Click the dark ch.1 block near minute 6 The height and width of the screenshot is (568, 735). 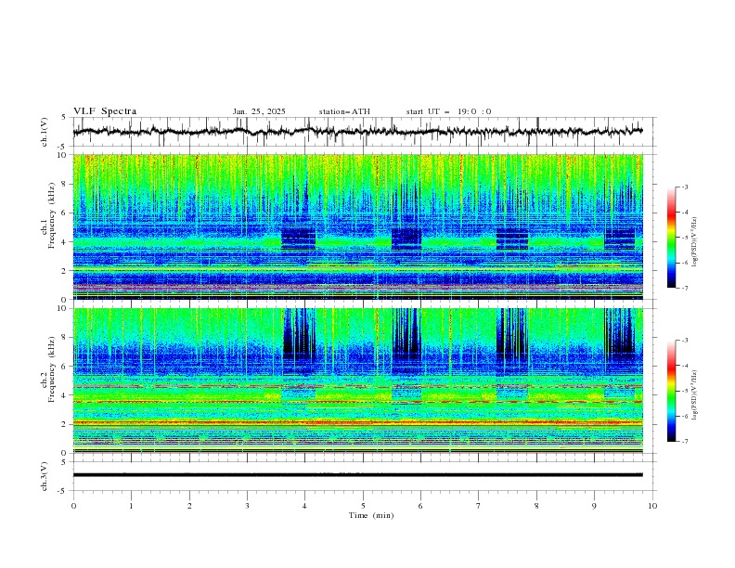(x=406, y=239)
